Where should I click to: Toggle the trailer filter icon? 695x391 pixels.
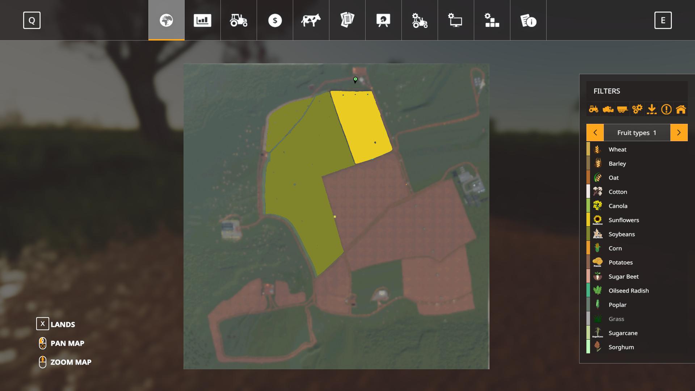click(x=622, y=109)
